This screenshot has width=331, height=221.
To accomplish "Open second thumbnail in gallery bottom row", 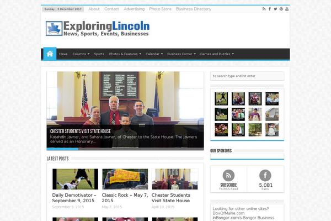I will pos(238,130).
